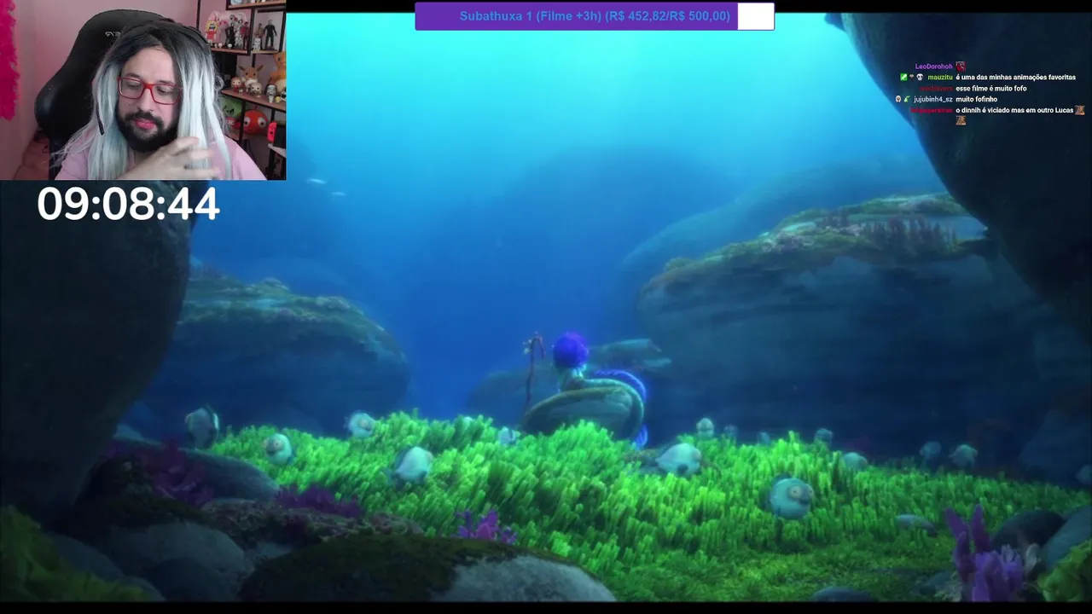This screenshot has height=614, width=1092.
Task: Click the emote next to LeoDorohoh
Action: click(x=961, y=66)
